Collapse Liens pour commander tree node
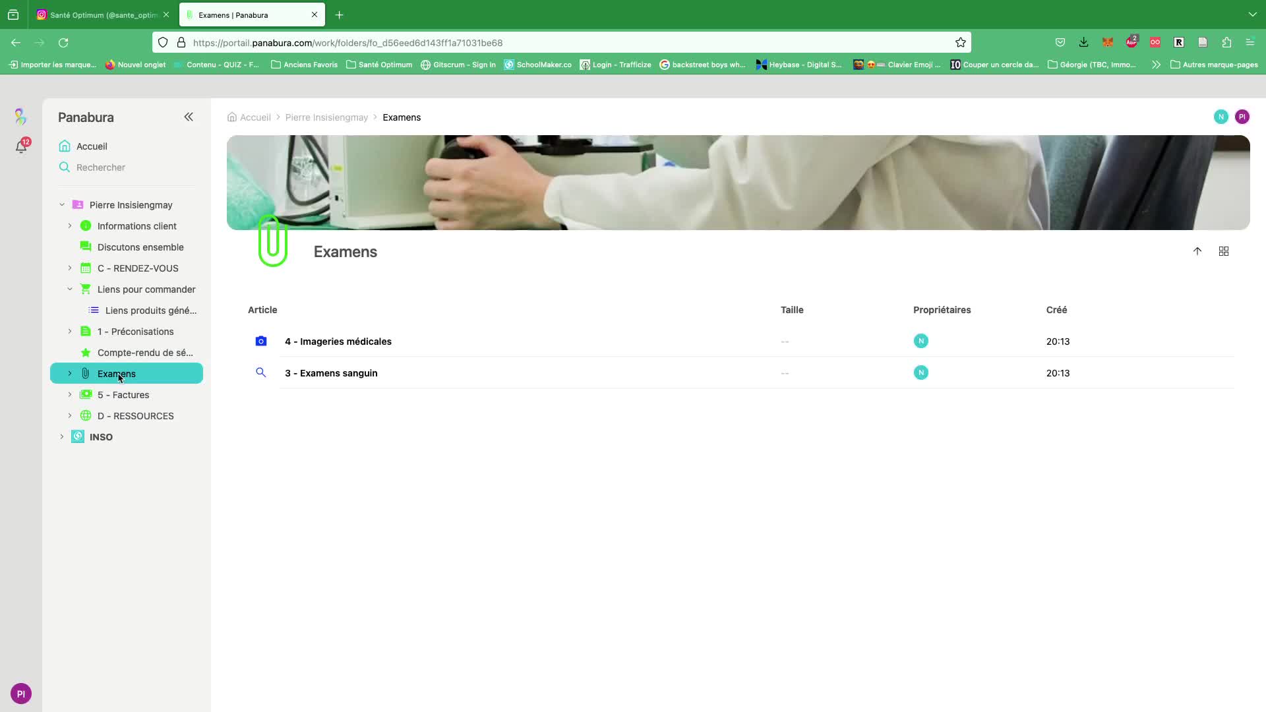The image size is (1266, 712). (x=70, y=289)
